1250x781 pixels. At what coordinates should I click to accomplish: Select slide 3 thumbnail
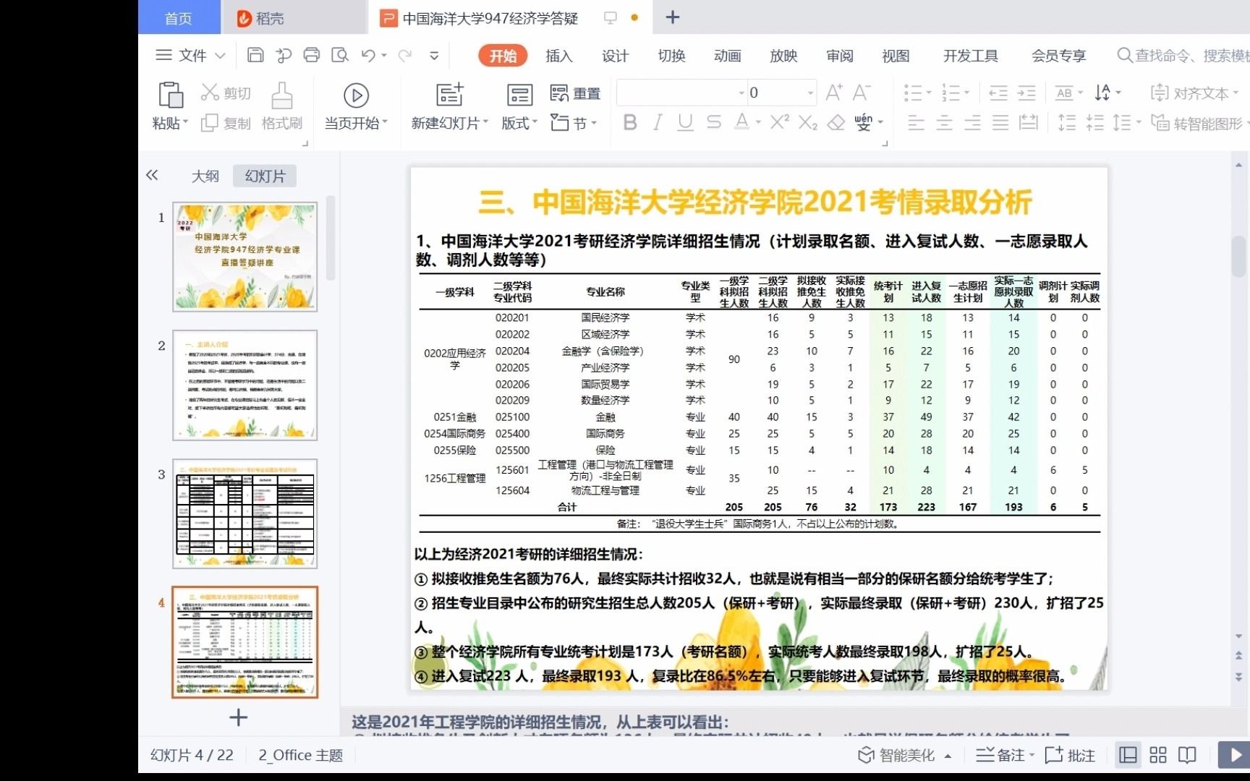[x=245, y=513]
